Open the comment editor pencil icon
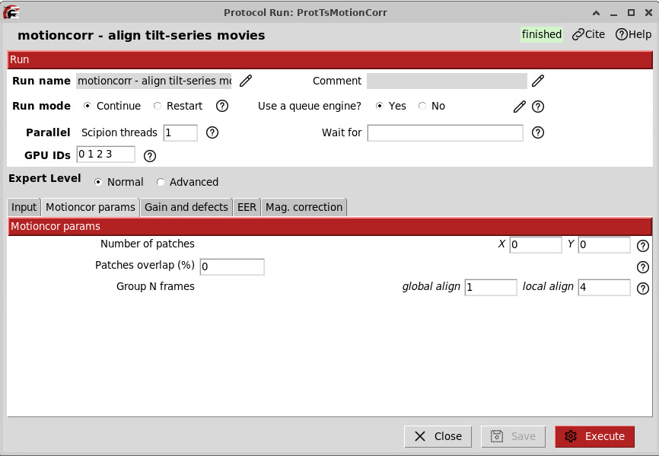This screenshot has height=456, width=659. click(x=538, y=81)
